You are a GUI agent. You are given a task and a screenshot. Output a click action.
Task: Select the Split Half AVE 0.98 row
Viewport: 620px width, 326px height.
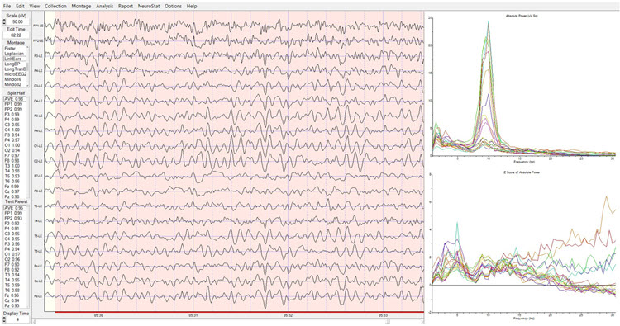coord(16,99)
